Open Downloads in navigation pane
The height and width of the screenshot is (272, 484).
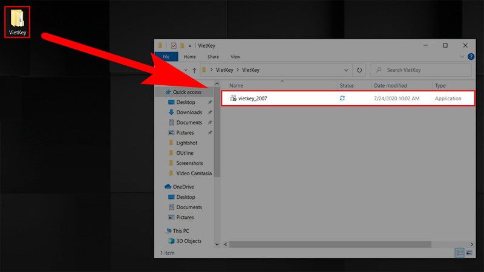[x=189, y=112]
